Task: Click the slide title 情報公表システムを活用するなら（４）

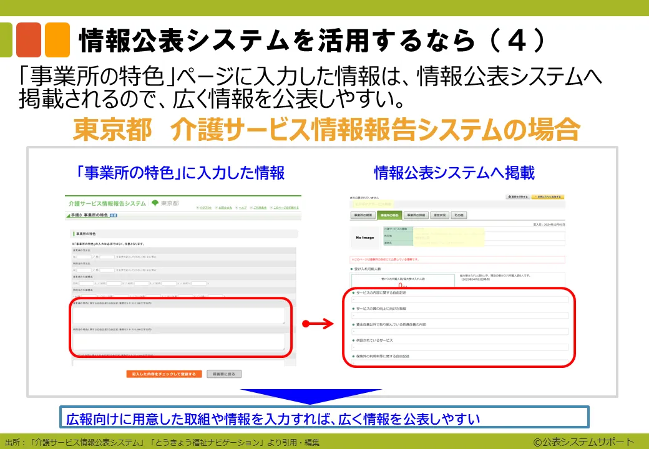Action: pyautogui.click(x=313, y=41)
